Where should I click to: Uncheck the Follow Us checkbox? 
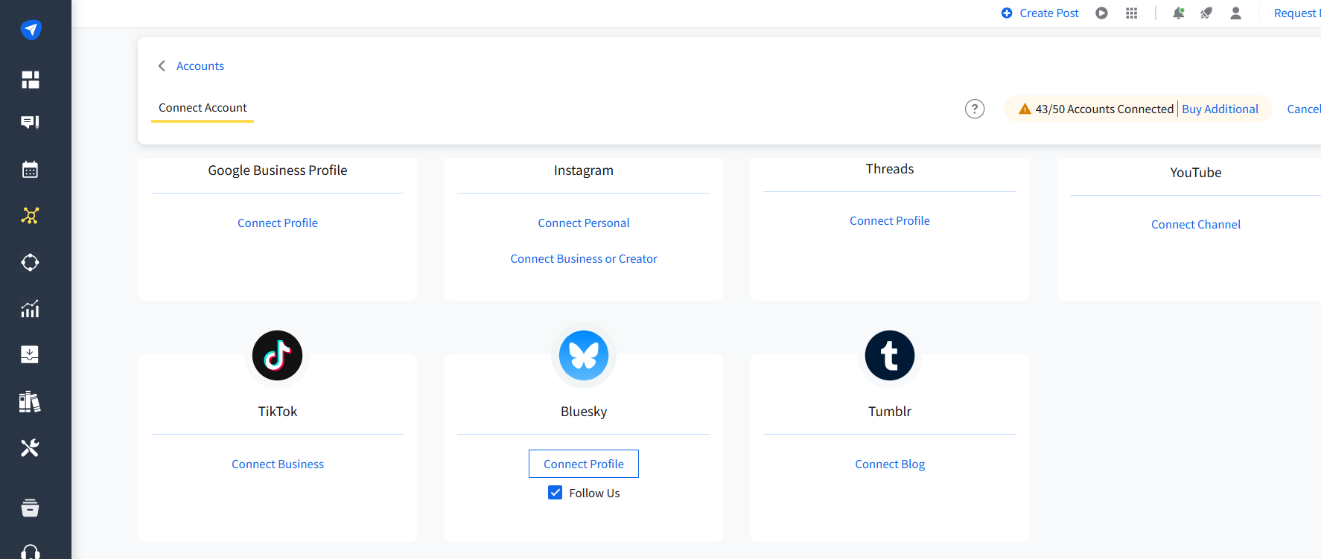pos(556,493)
